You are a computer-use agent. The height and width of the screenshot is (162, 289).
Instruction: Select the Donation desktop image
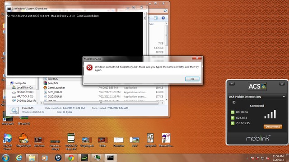coord(118,142)
